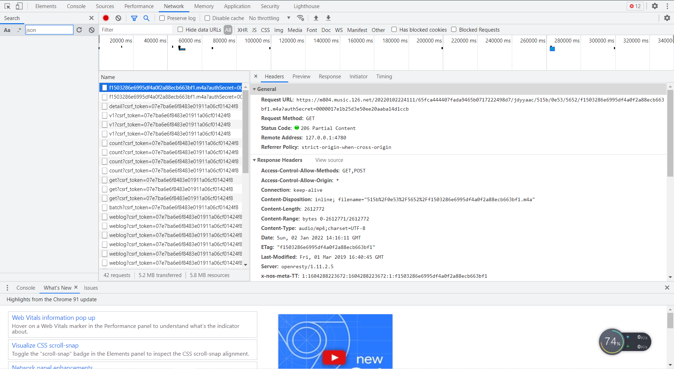674x369 pixels.
Task: Select the All request type filter
Action: coord(228,30)
